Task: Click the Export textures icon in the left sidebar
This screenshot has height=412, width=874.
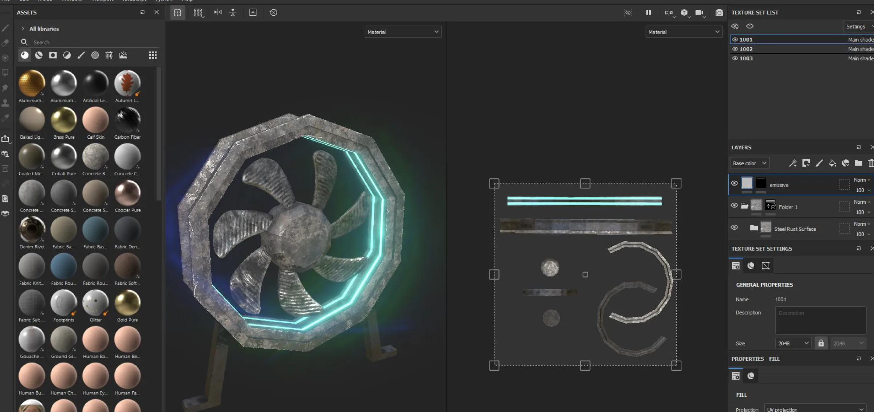Action: point(5,139)
